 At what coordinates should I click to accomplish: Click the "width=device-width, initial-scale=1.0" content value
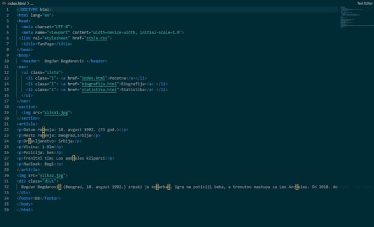click(x=136, y=32)
